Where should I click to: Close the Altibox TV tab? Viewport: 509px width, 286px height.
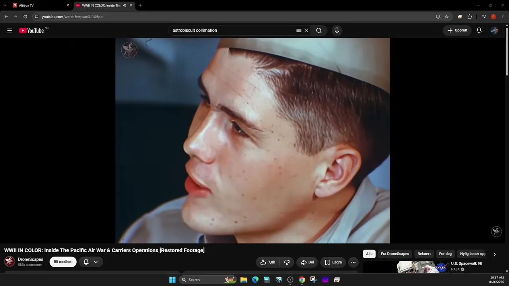pyautogui.click(x=68, y=6)
